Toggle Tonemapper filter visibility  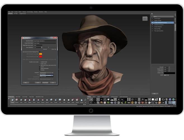pos(152,18)
